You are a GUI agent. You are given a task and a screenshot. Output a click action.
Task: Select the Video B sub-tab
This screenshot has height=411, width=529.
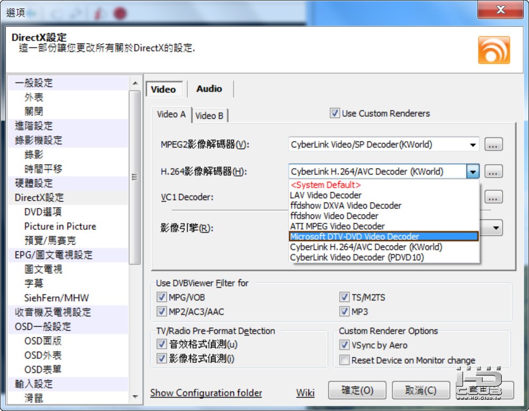tap(209, 116)
